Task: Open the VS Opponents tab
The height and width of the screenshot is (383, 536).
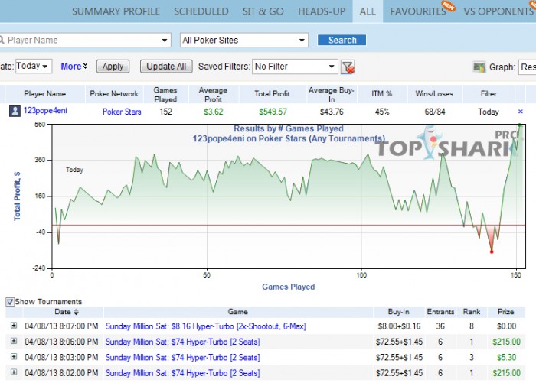Action: pos(498,11)
